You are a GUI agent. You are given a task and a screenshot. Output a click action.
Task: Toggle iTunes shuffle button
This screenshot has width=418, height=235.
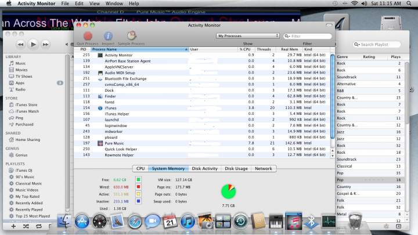[x=26, y=226]
